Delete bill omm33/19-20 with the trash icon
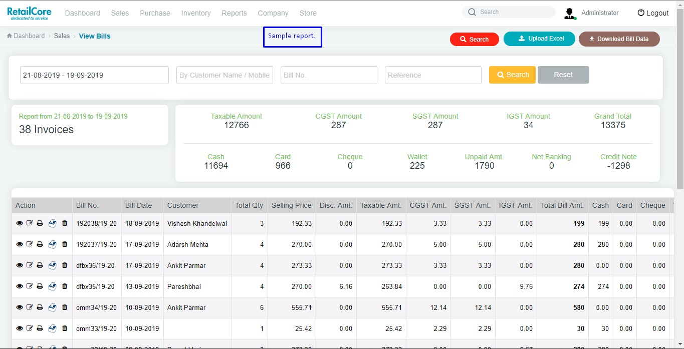684x349 pixels. [65, 328]
